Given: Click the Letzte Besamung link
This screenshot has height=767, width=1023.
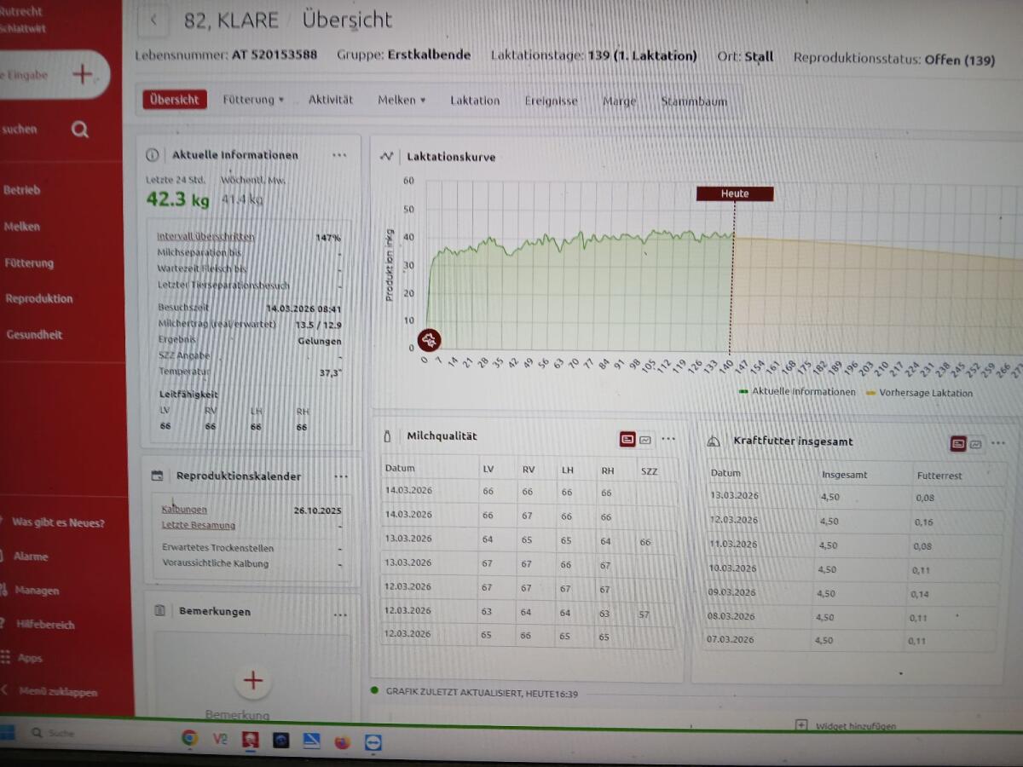Looking at the screenshot, I should [199, 525].
